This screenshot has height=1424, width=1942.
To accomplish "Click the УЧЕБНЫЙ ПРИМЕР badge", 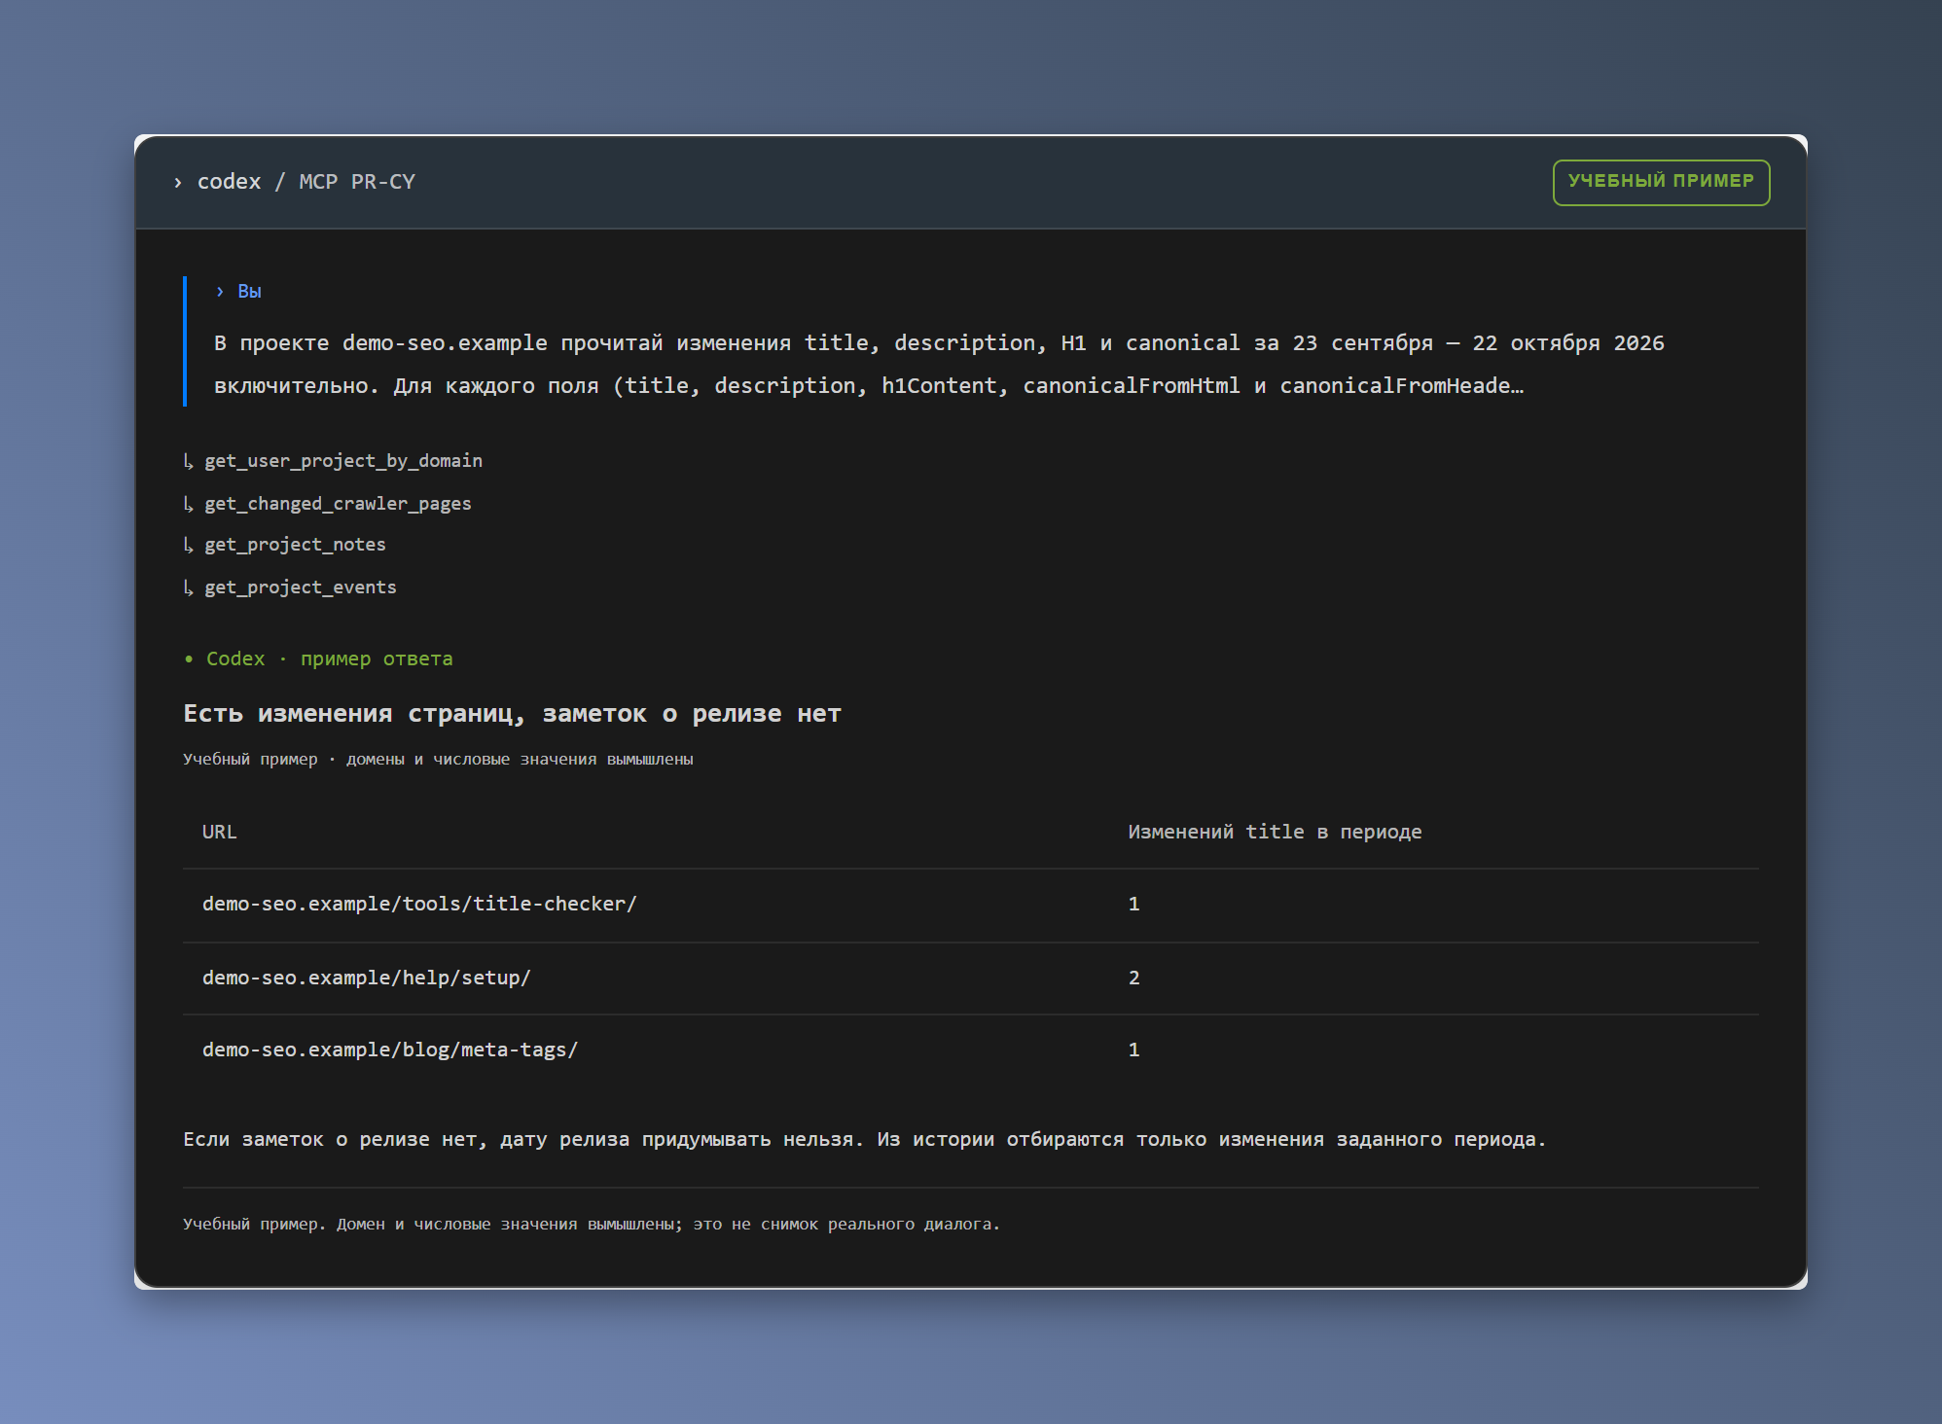I will click(1661, 182).
